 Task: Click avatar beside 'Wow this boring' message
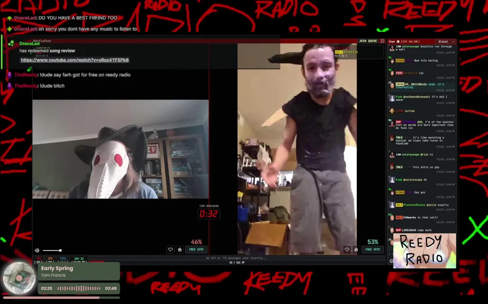tap(392, 61)
